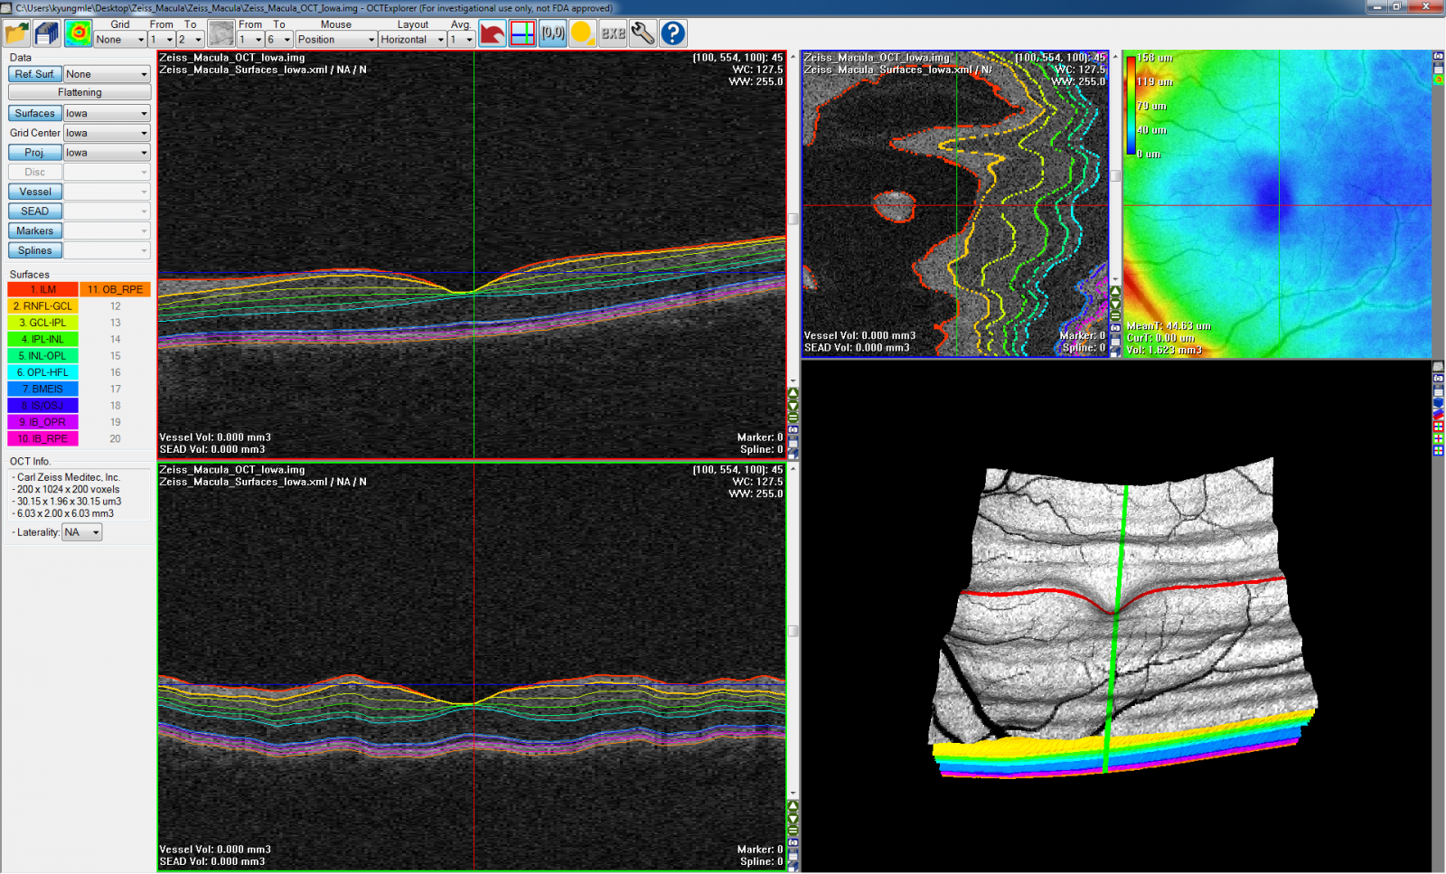Select the red 1. ILM surface swatch

(x=42, y=289)
